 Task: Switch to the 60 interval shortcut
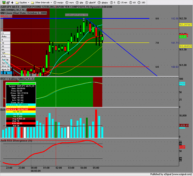132,2
